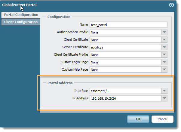
Task: Click the Server Certificate field showing abcdxyz
Action: [125, 47]
